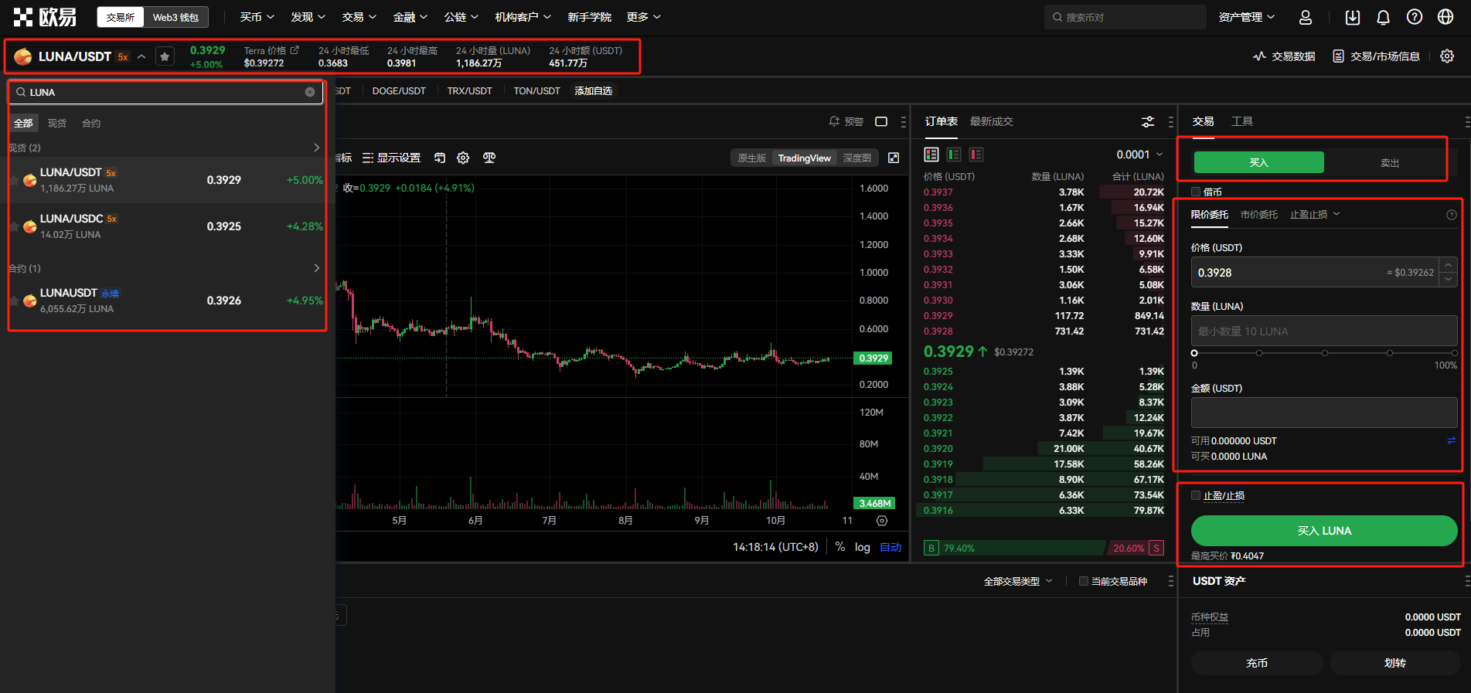This screenshot has height=693, width=1471.
Task: Open the chart settings gear icon
Action: pyautogui.click(x=463, y=158)
